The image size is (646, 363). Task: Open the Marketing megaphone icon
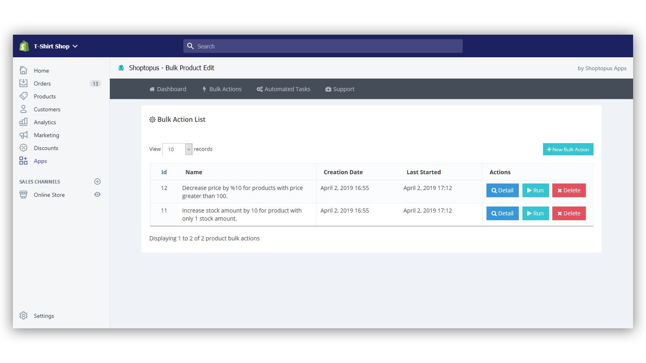pos(23,135)
